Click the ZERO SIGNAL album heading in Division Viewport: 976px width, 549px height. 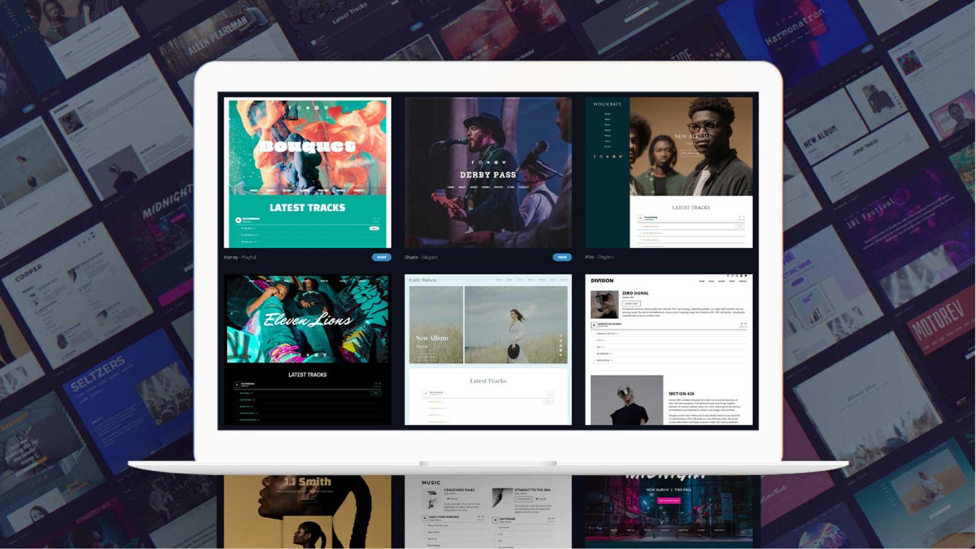click(x=635, y=293)
